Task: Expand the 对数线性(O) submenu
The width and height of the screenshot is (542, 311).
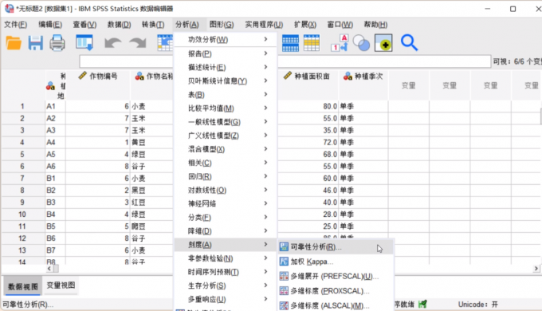Action: click(x=226, y=191)
